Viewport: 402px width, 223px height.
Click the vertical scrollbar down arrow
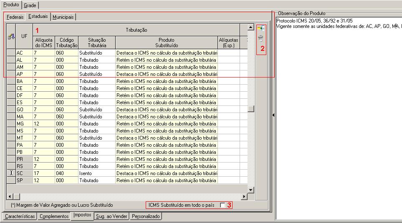click(x=251, y=190)
